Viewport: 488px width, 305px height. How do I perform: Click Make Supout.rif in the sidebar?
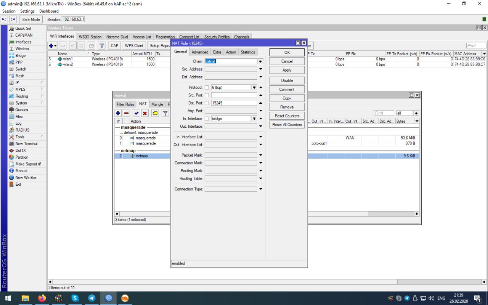tap(28, 164)
